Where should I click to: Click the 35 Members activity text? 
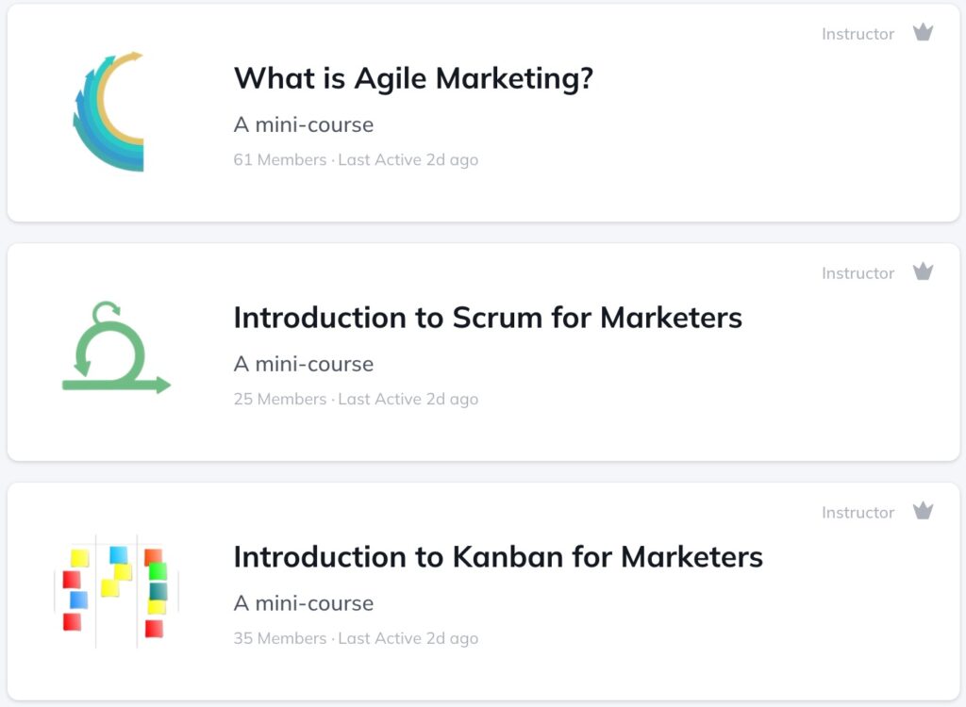(356, 638)
